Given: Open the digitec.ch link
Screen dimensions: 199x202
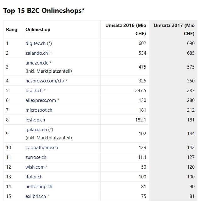Looking at the screenshot, I should coord(36,43).
